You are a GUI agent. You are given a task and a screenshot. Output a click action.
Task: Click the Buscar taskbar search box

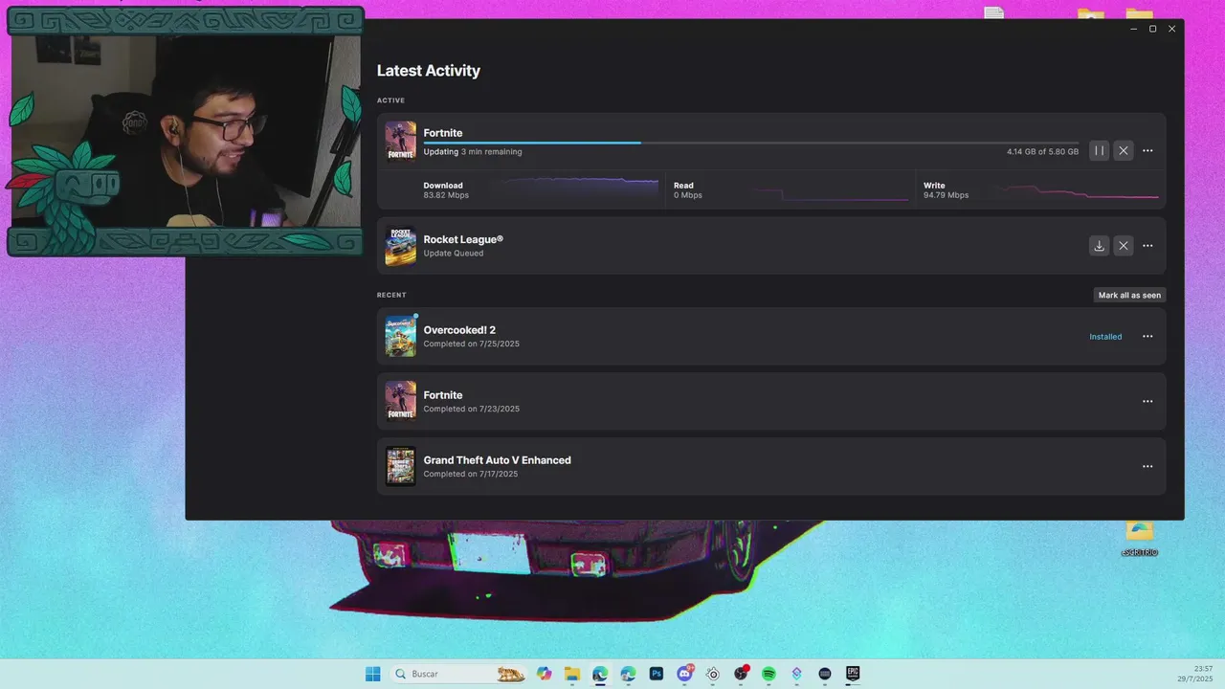459,674
